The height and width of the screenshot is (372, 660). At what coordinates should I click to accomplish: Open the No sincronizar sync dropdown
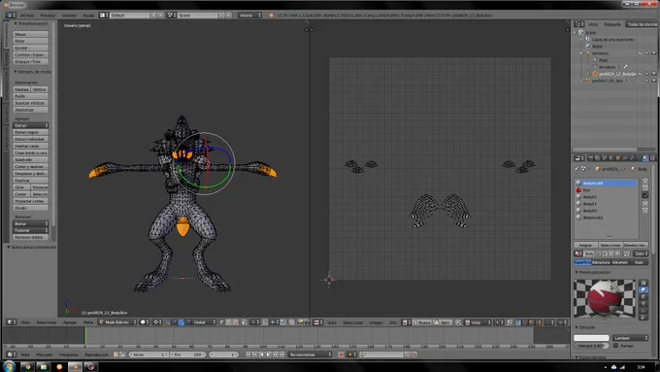coord(310,355)
